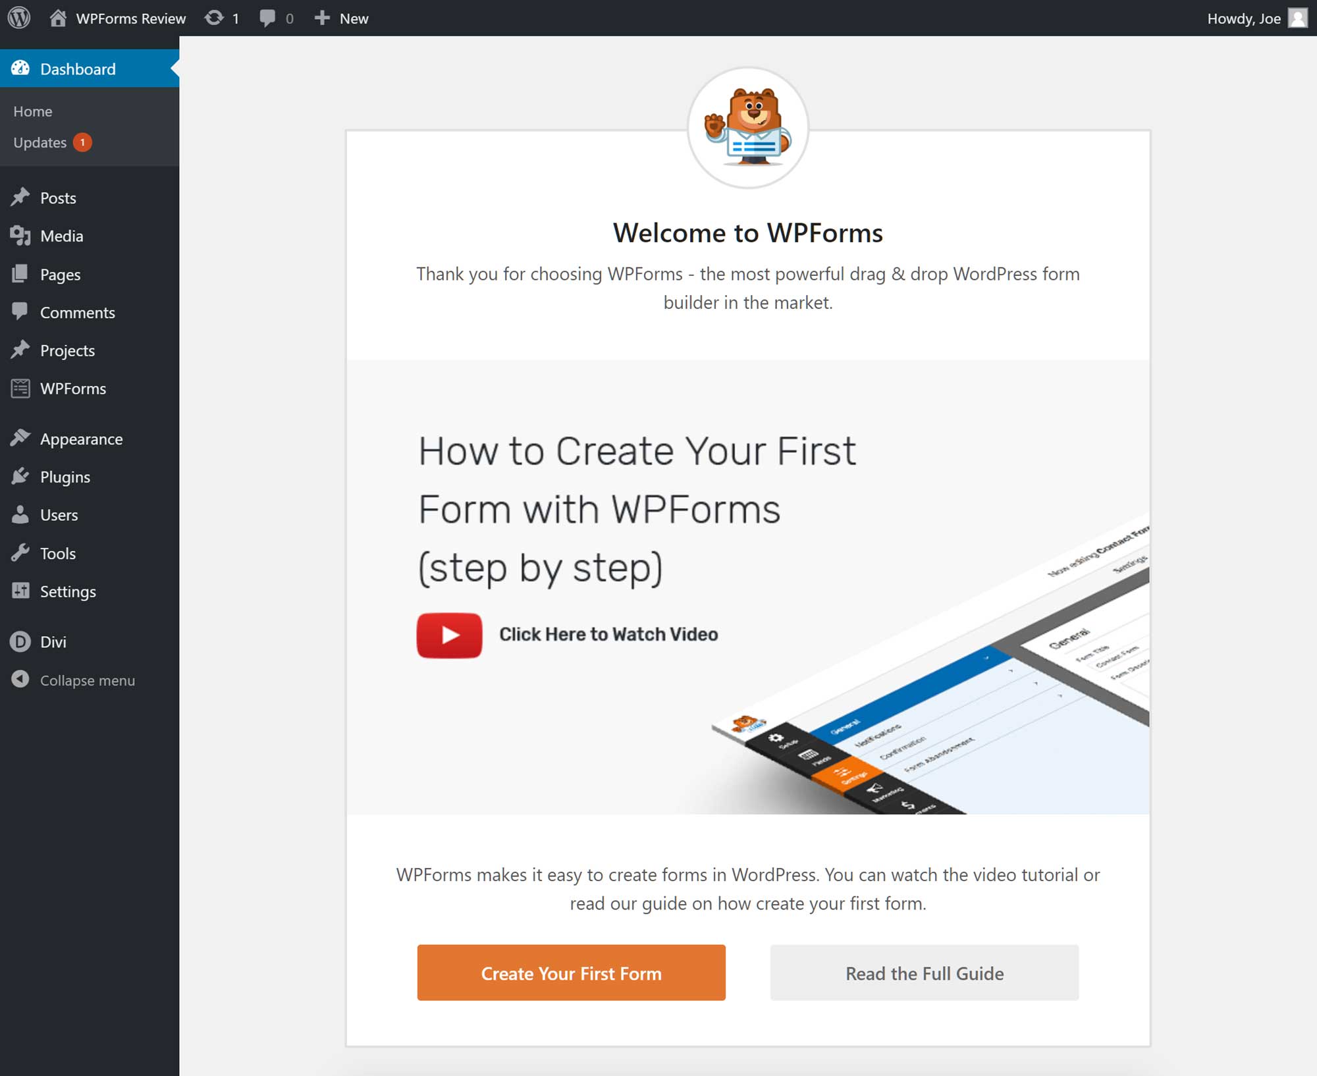Click the Collapse menu arrow icon
Image resolution: width=1317 pixels, height=1076 pixels.
20,679
